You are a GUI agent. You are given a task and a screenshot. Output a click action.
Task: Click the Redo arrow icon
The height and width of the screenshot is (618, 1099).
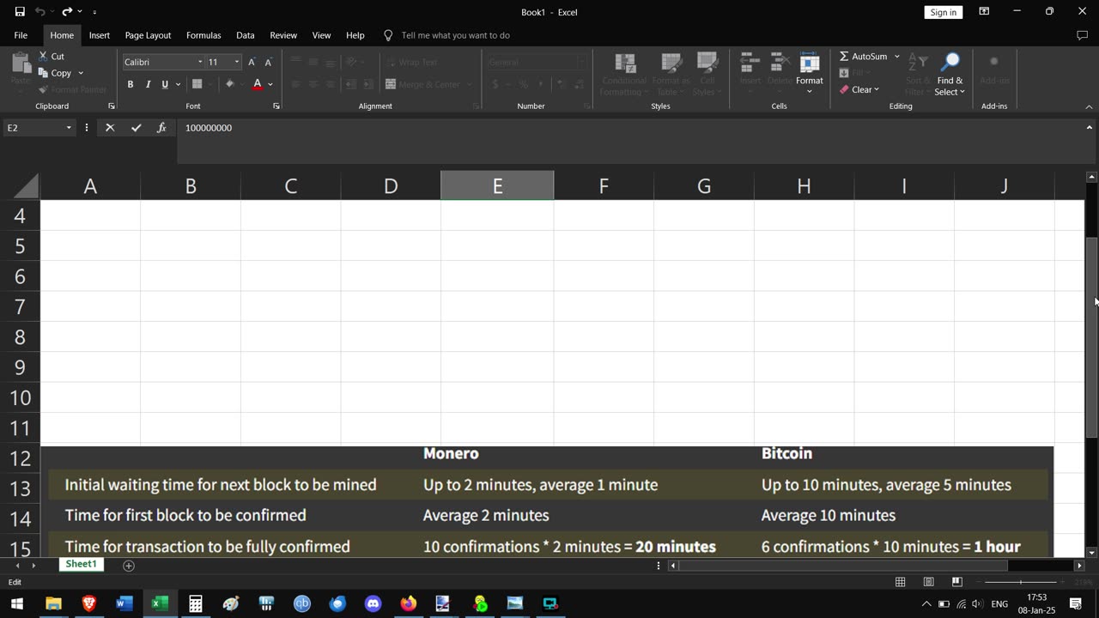[x=67, y=12]
